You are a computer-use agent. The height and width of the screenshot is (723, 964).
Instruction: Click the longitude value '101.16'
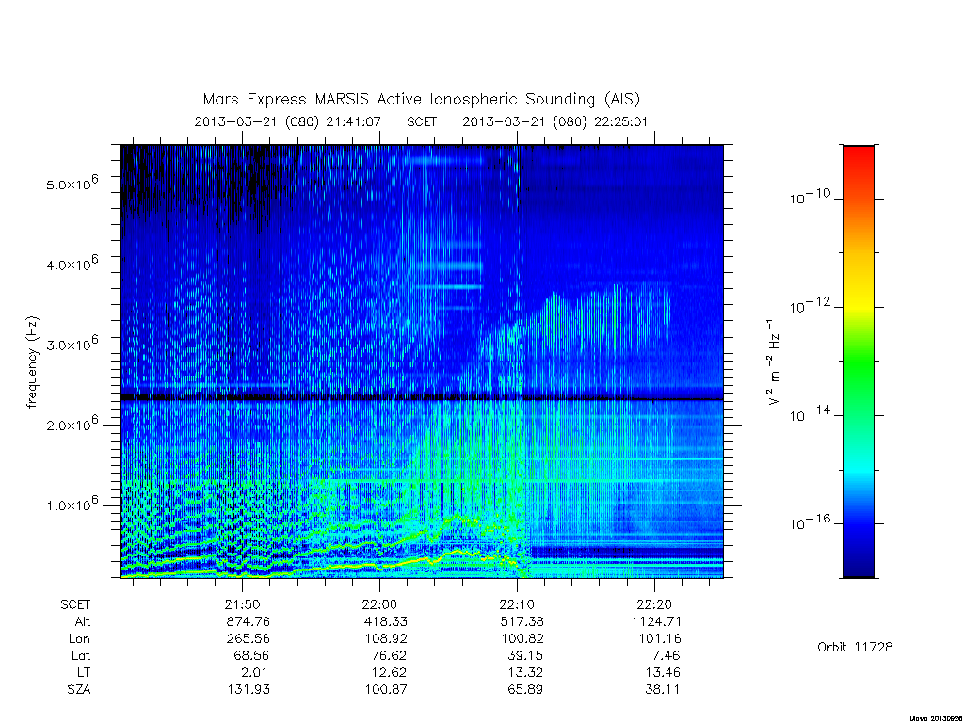pos(660,639)
